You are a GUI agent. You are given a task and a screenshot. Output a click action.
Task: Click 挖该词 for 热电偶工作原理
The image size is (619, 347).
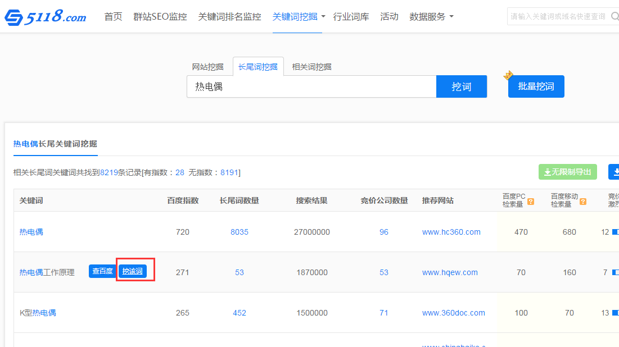coord(133,271)
